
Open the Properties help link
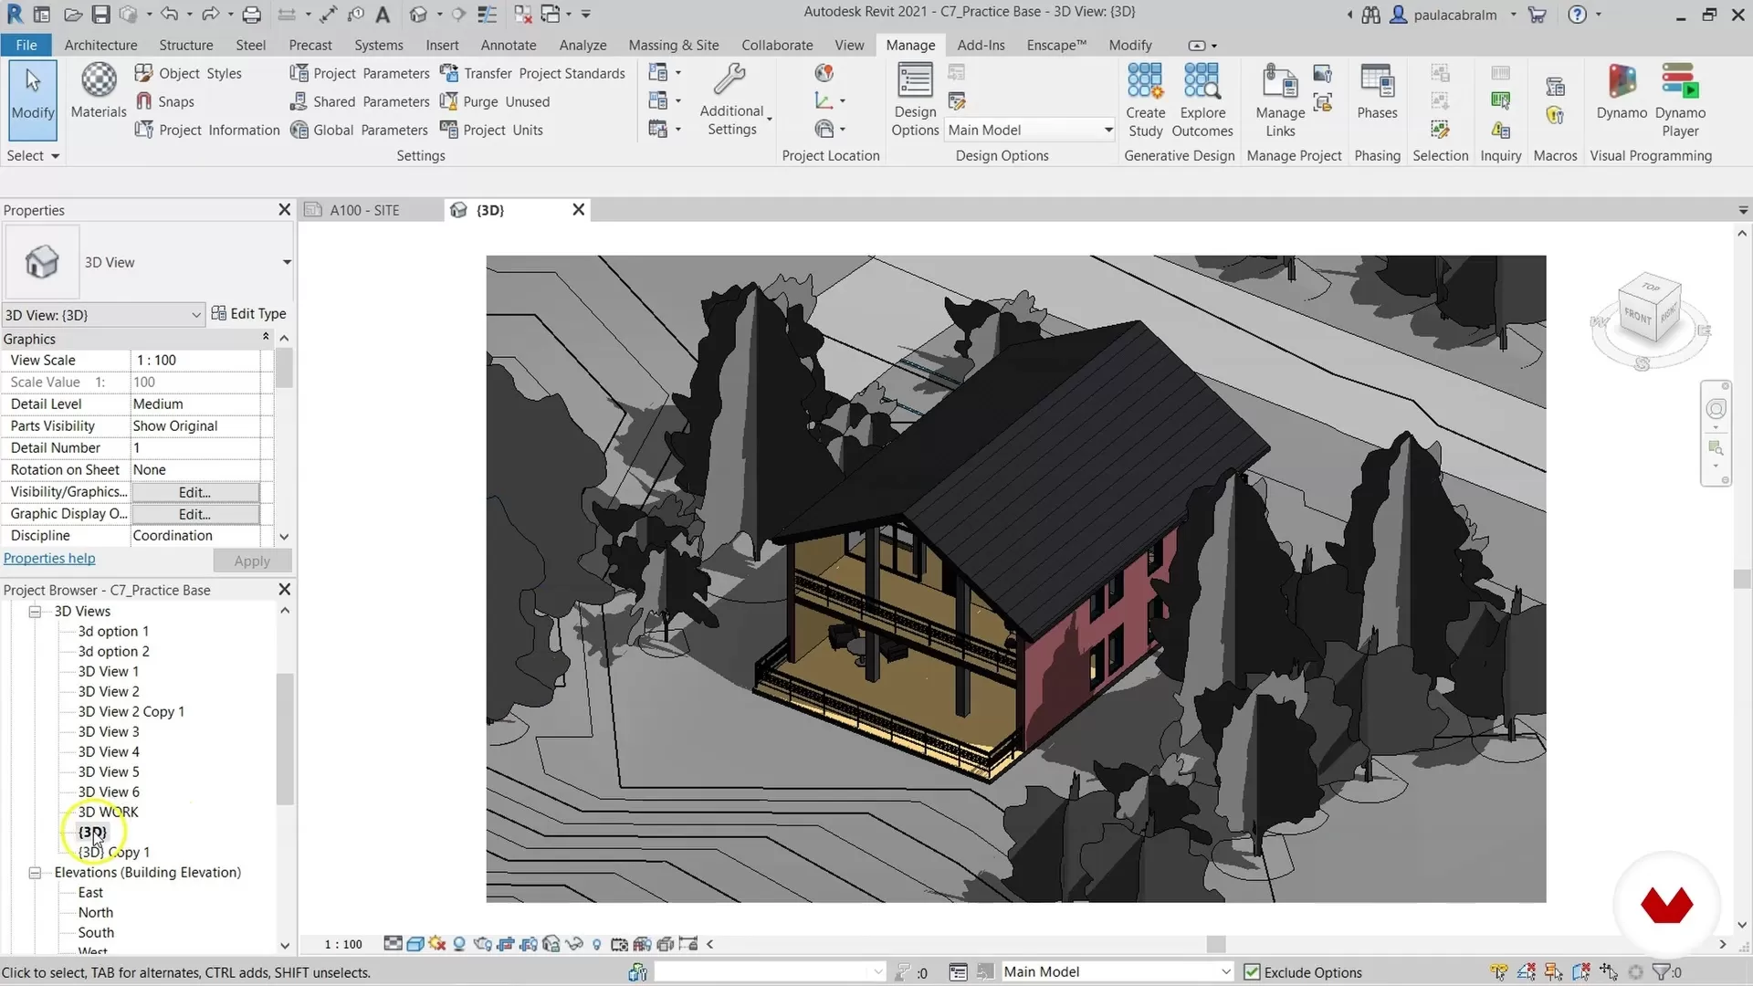(x=49, y=558)
